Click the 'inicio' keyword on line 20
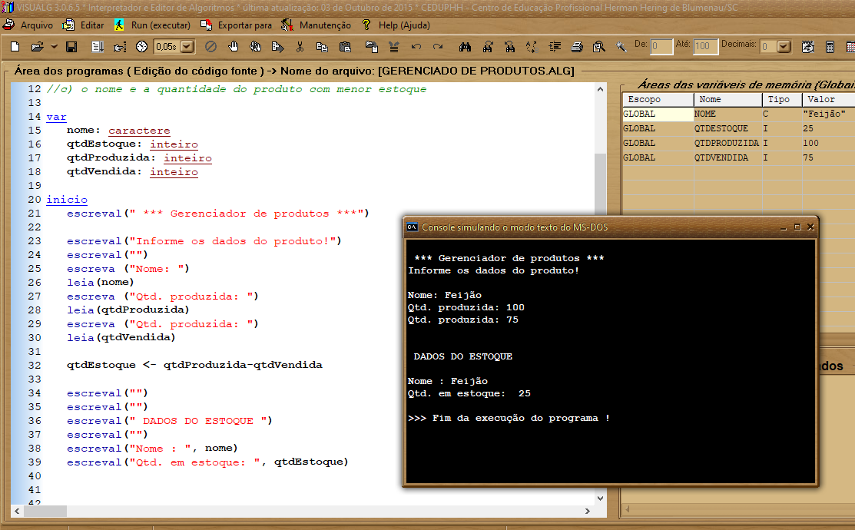The image size is (855, 530). click(67, 200)
